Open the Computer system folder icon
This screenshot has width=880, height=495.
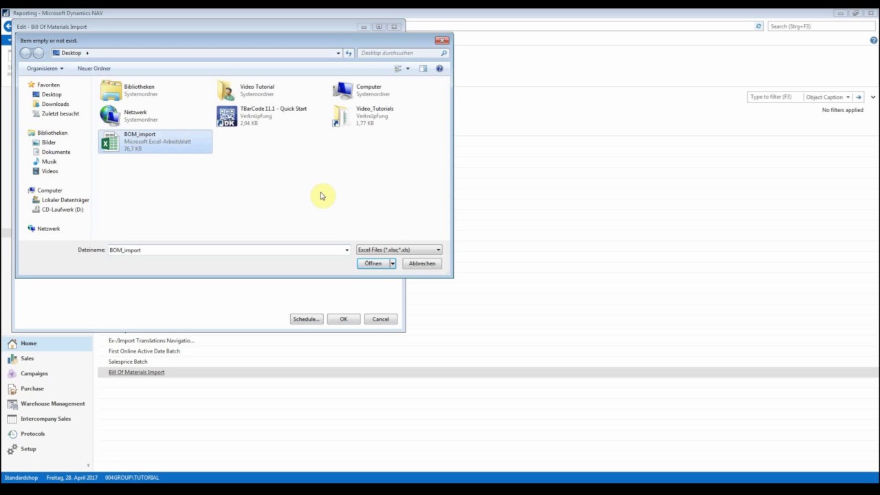[342, 90]
